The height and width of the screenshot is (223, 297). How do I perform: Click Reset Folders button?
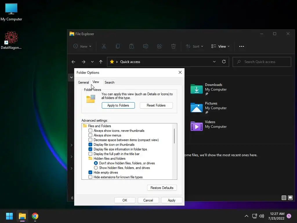(x=156, y=105)
